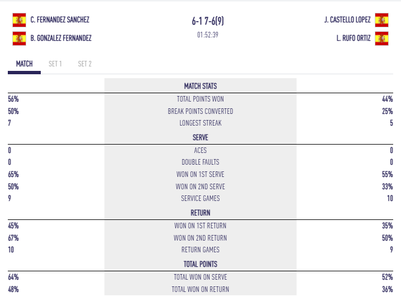Open player C. Fernandez Sanchez
Viewport: 401px width, 302px height.
[x=60, y=20]
